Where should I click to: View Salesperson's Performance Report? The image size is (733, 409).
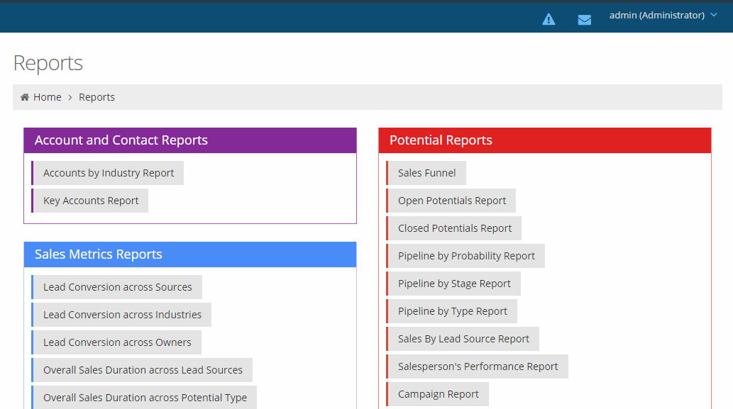click(x=478, y=366)
